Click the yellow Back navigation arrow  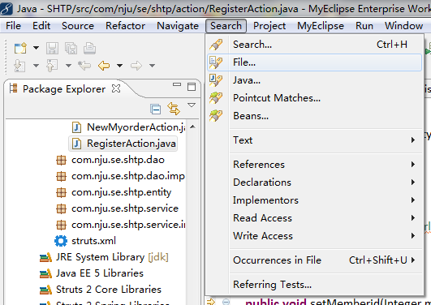coord(104,66)
